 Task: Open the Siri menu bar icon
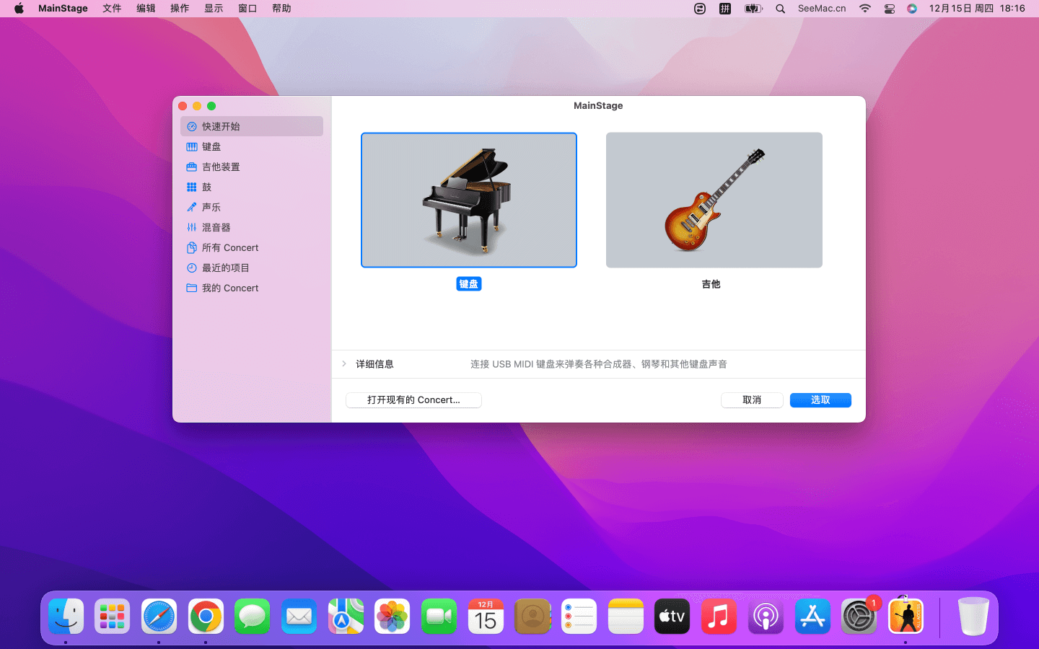(x=912, y=9)
